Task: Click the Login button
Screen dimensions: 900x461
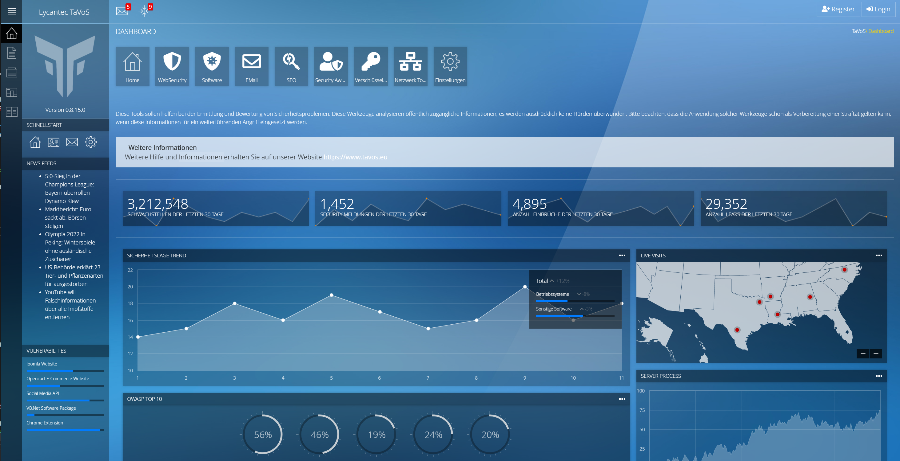Action: pyautogui.click(x=878, y=10)
